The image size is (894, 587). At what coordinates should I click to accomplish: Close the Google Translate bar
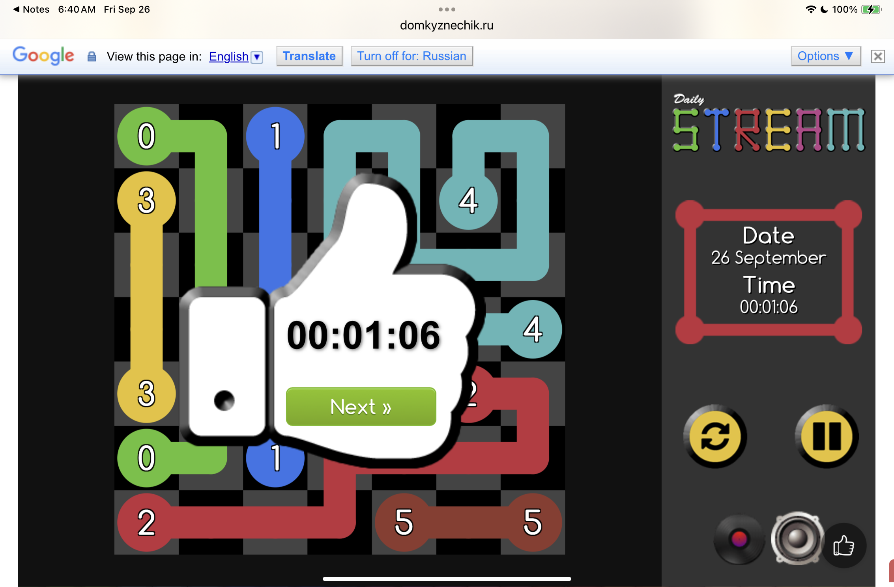877,56
